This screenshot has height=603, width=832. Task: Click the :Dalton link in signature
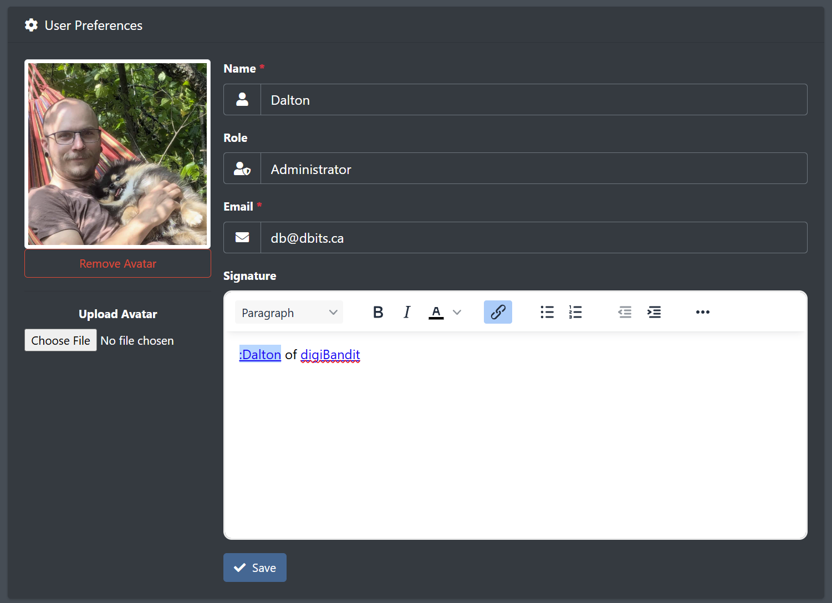261,355
